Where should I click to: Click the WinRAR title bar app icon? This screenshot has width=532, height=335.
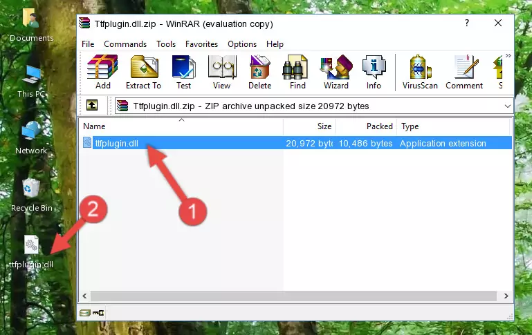pos(84,23)
